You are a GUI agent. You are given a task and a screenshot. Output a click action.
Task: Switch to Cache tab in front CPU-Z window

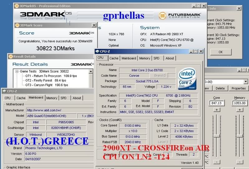pyautogui.click(x=114, y=58)
